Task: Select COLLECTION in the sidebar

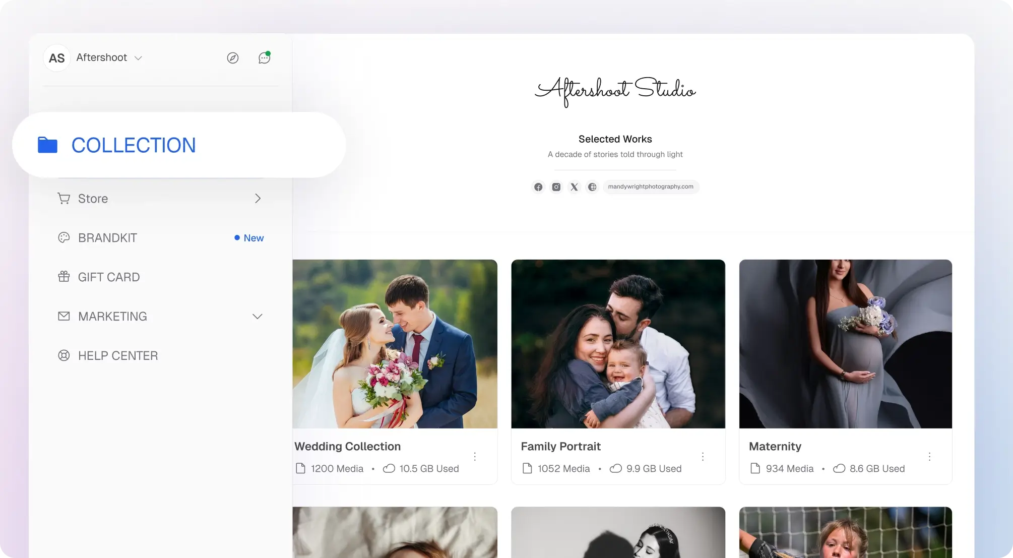Action: [x=179, y=145]
